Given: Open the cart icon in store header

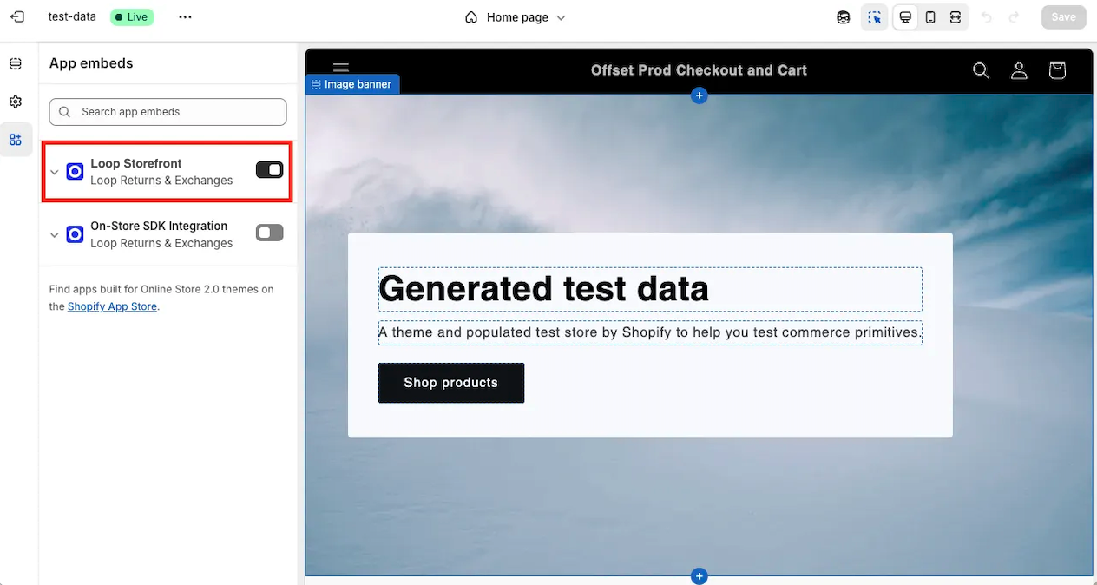Looking at the screenshot, I should (x=1056, y=70).
